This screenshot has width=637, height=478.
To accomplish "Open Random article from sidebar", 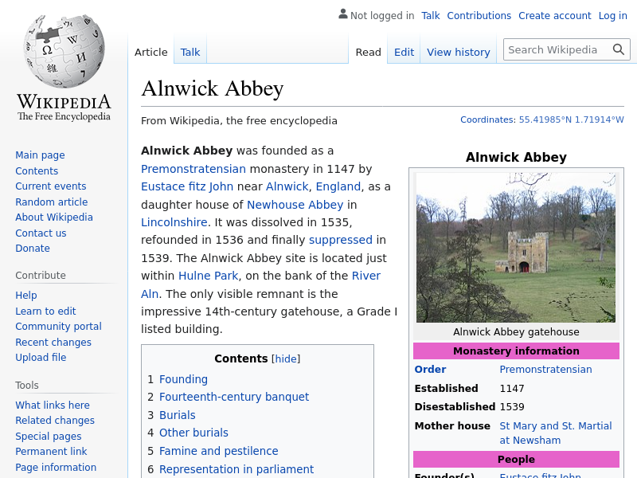I will point(51,202).
